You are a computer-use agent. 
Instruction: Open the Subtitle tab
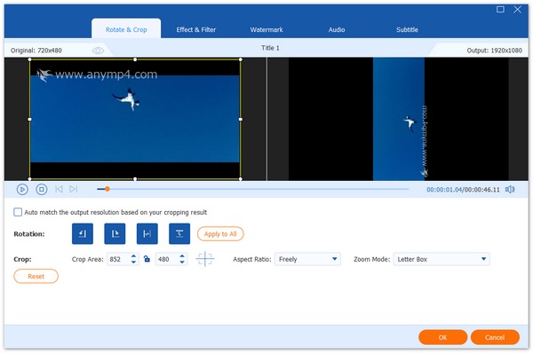(407, 29)
